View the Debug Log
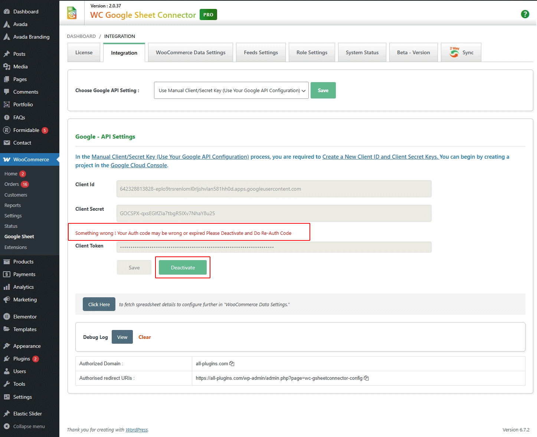This screenshot has height=437, width=537. pos(122,337)
